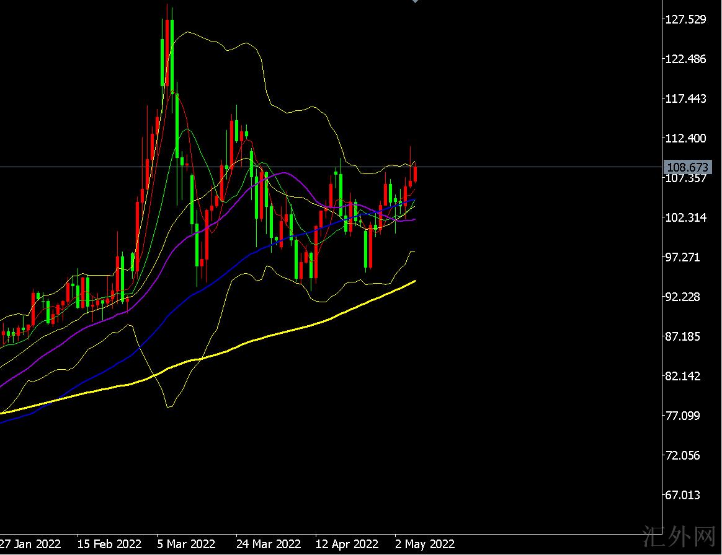The height and width of the screenshot is (555, 722).
Task: Click the 87.185 price axis label
Action: 685,337
